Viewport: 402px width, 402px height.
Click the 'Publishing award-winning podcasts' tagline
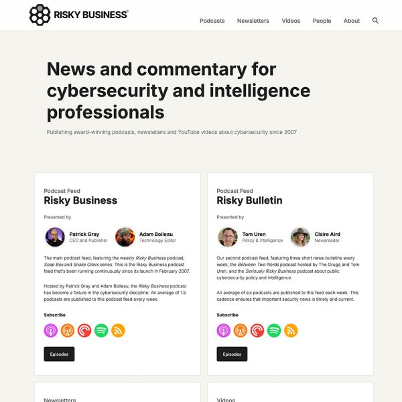pyautogui.click(x=172, y=132)
